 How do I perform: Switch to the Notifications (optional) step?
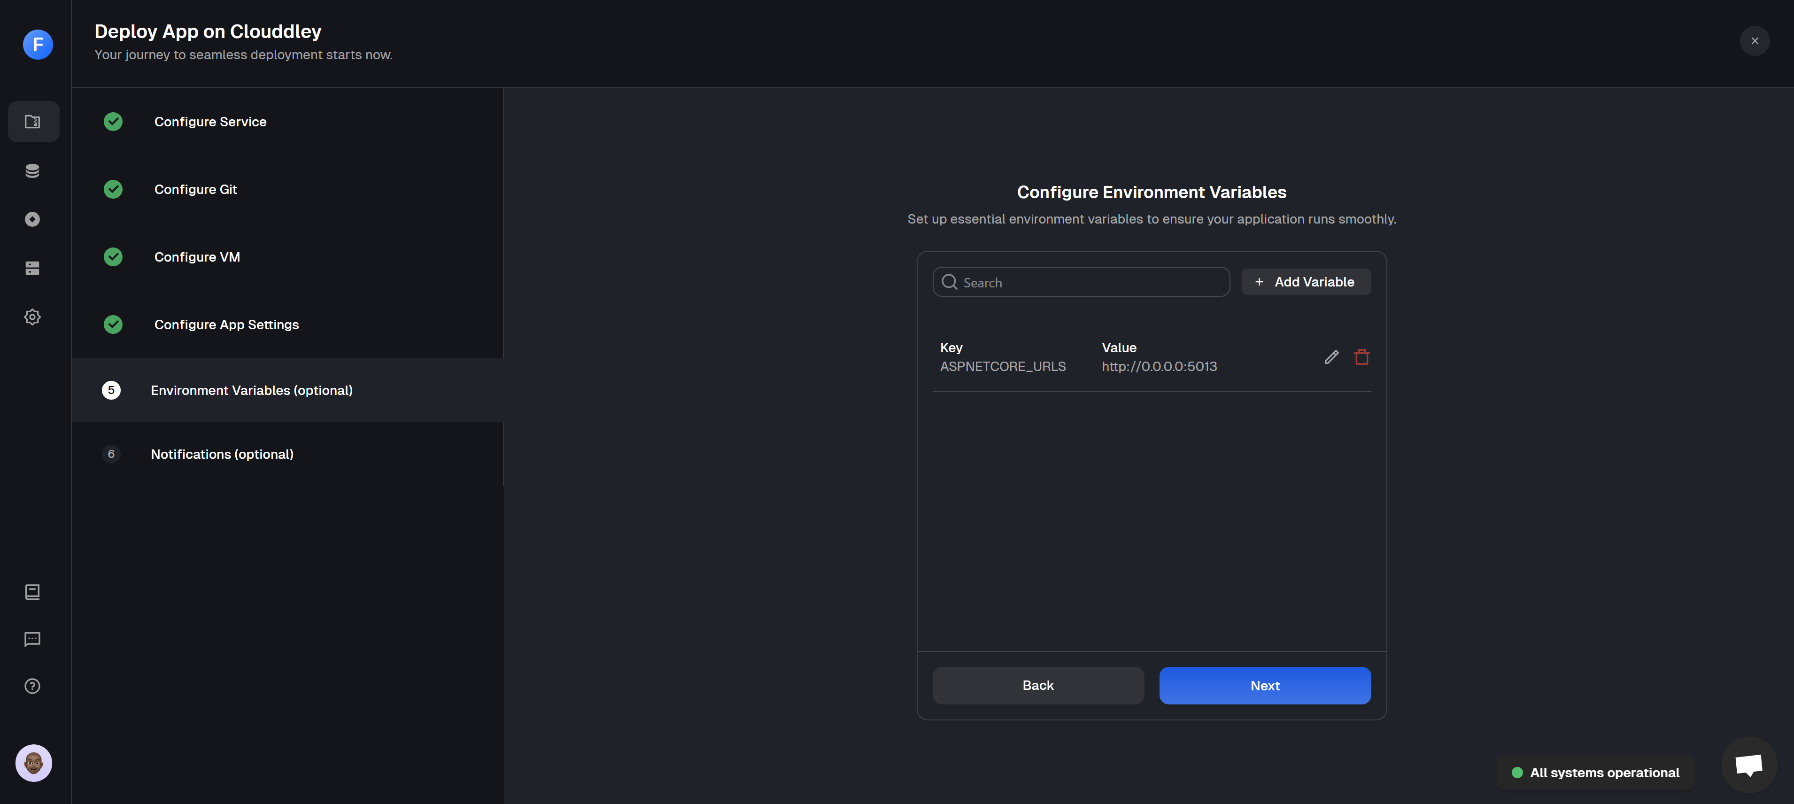[x=222, y=454]
